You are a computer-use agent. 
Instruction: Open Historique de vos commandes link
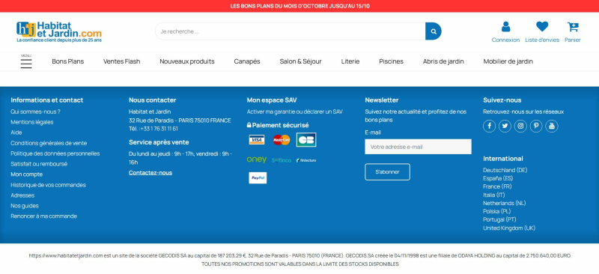(48, 185)
